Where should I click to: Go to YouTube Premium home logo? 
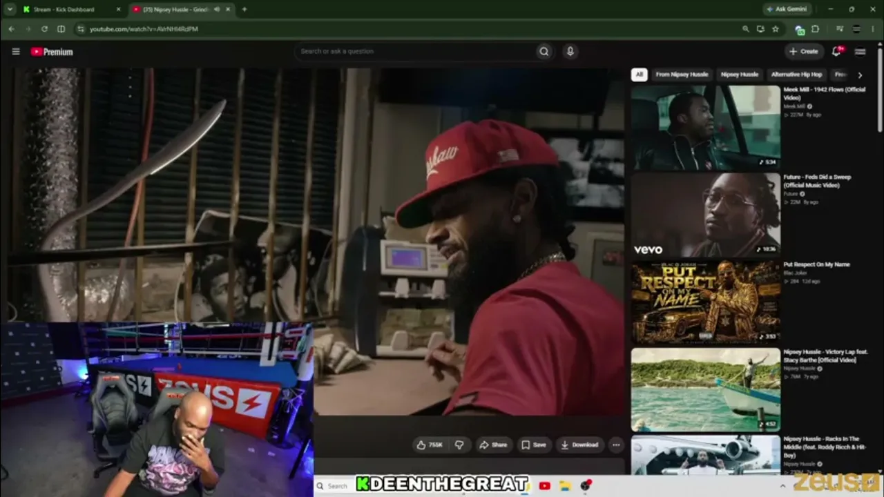tap(52, 52)
